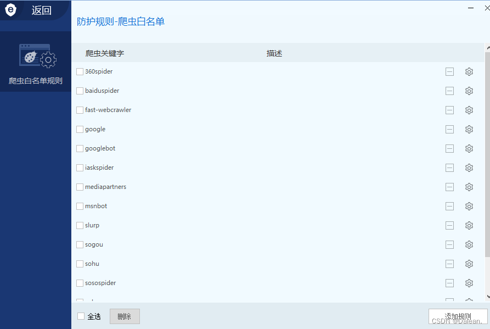Click the minus icon for iaskspider
This screenshot has width=490, height=329.
coord(449,168)
